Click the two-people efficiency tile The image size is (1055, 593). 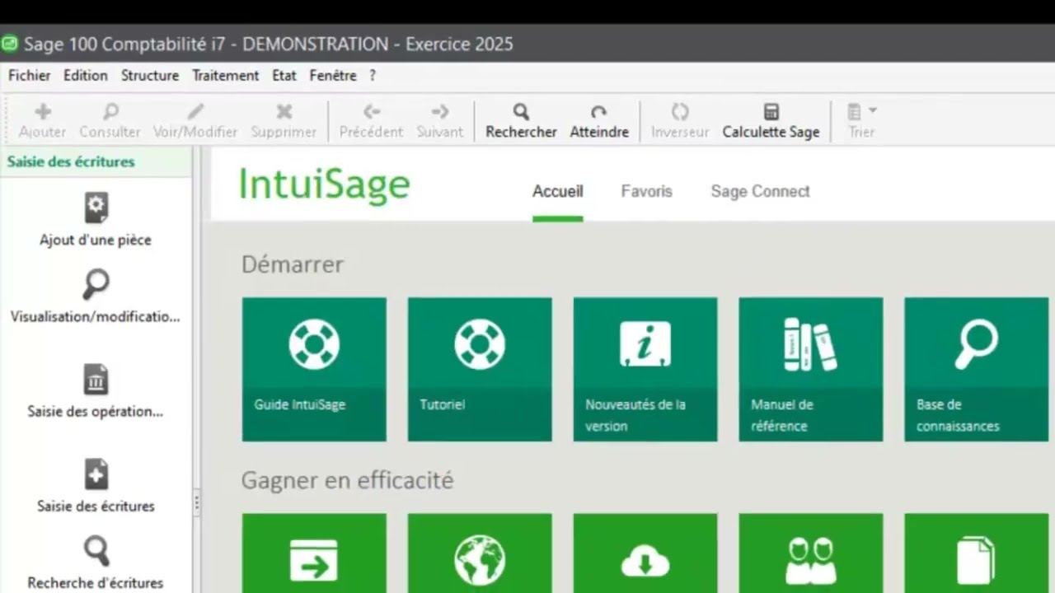click(x=811, y=553)
